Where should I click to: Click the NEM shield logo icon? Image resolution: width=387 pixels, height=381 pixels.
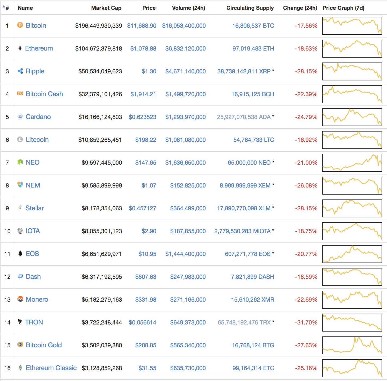20,185
